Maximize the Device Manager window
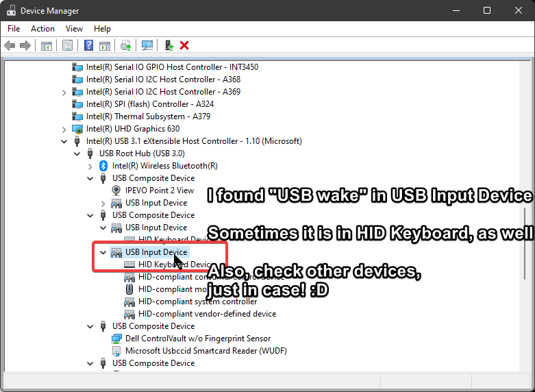This screenshot has width=535, height=392. tap(487, 10)
